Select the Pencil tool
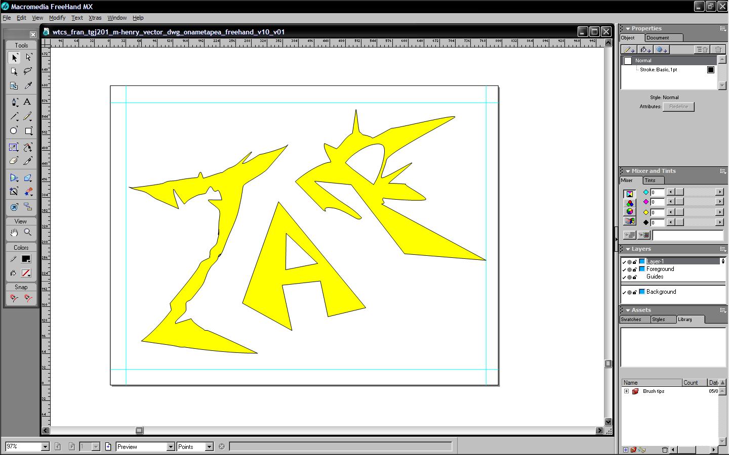 (x=28, y=116)
